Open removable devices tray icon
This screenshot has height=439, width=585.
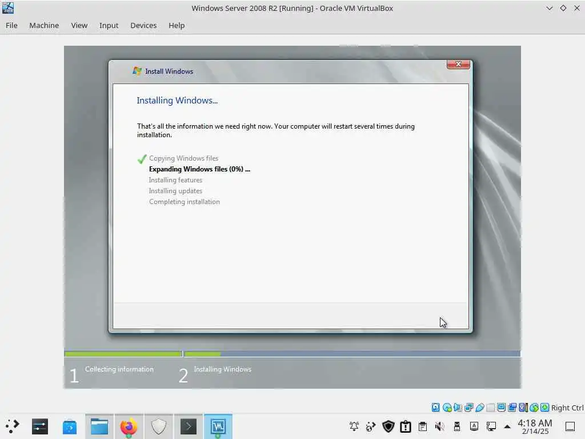[457, 426]
